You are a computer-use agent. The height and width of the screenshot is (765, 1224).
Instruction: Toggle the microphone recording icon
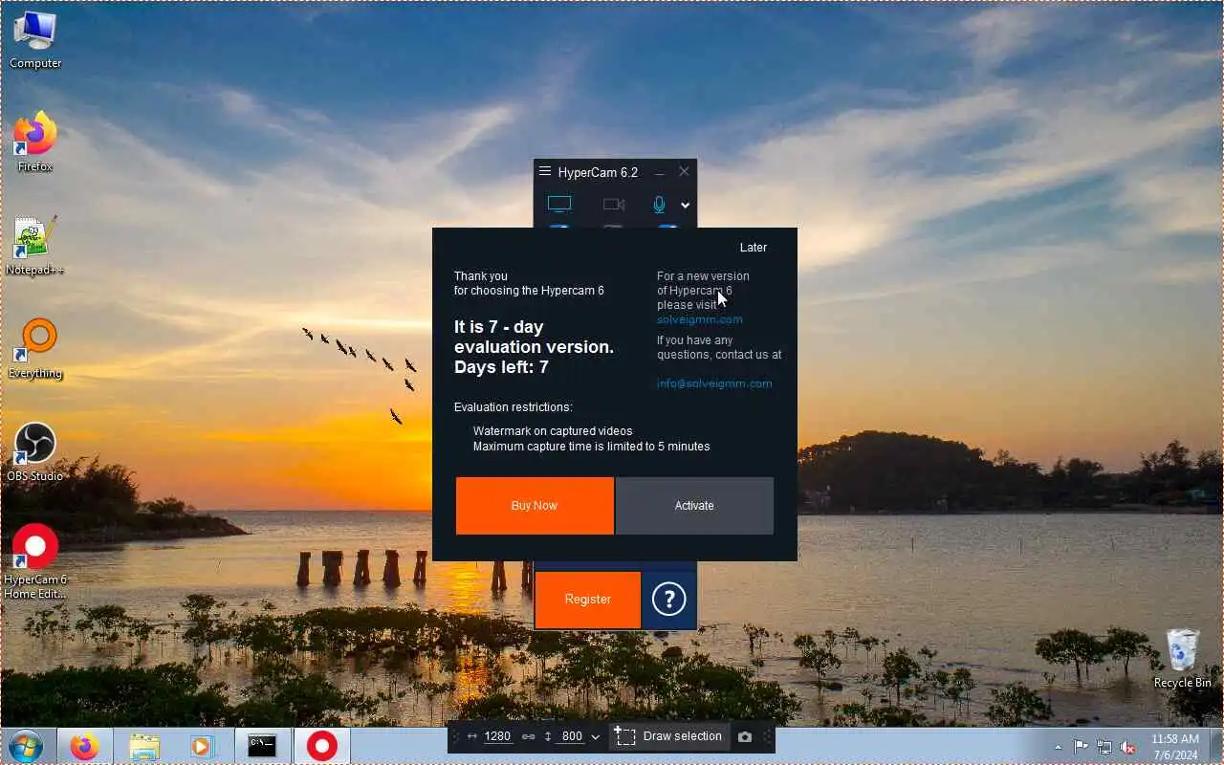(659, 204)
